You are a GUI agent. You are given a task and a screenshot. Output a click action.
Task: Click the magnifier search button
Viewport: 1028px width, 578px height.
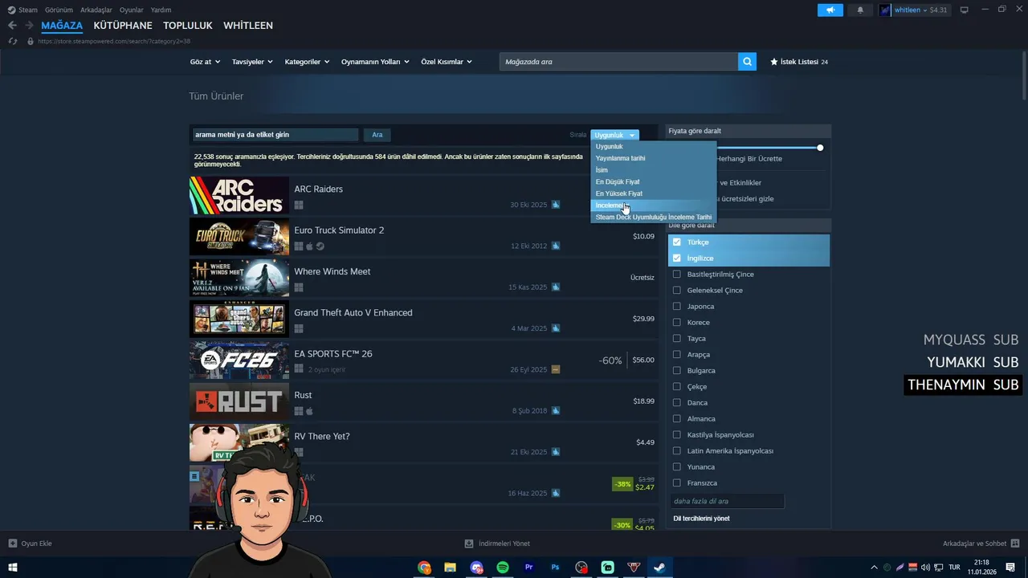[x=747, y=62]
